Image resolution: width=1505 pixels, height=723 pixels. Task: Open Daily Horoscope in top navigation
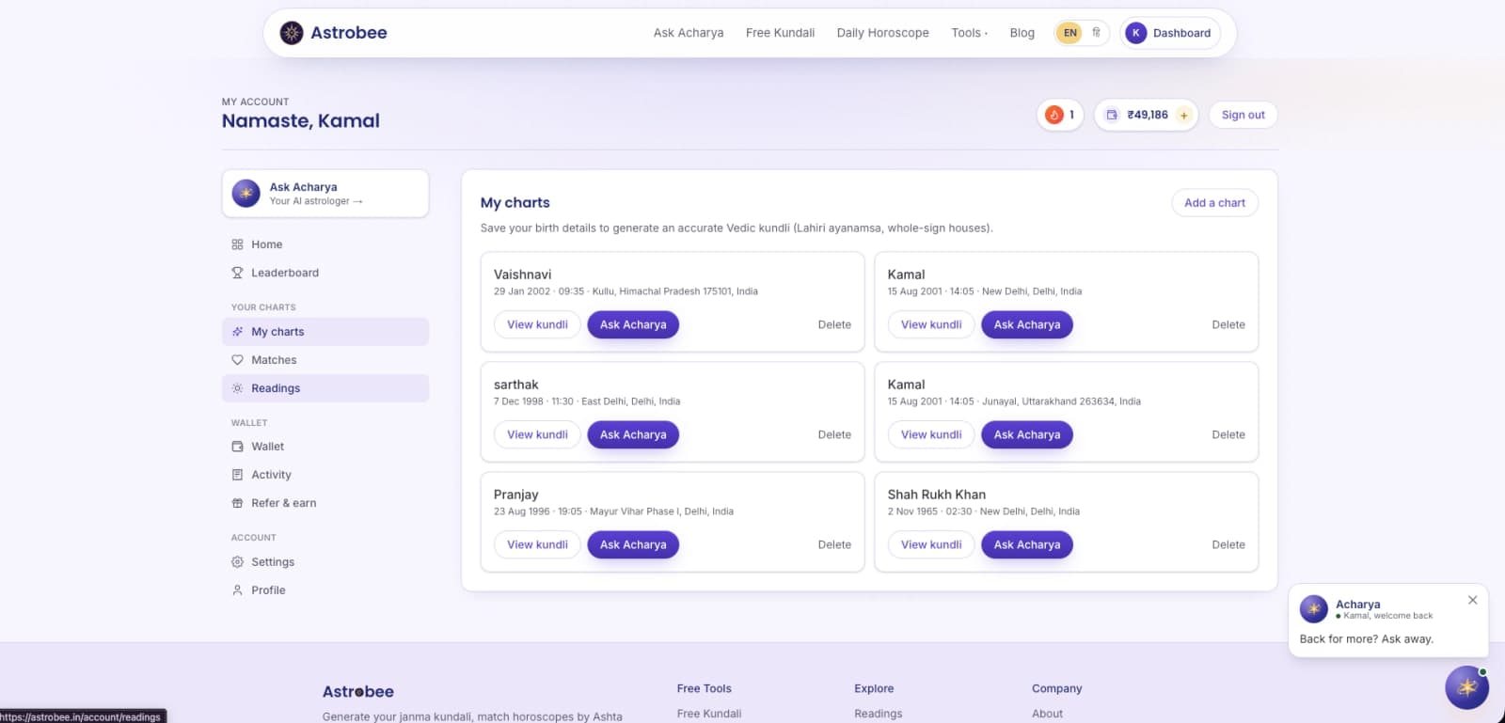(882, 33)
